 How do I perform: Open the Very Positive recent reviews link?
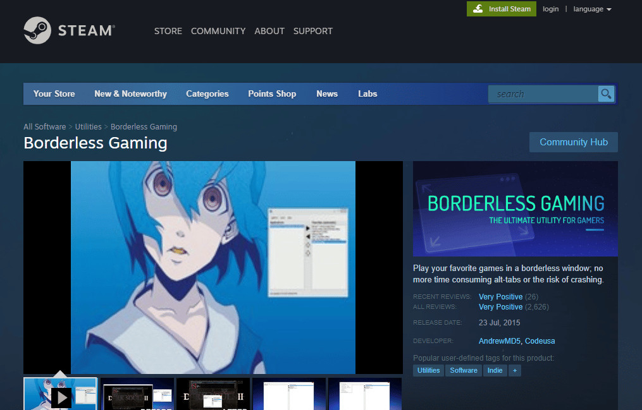click(x=500, y=296)
